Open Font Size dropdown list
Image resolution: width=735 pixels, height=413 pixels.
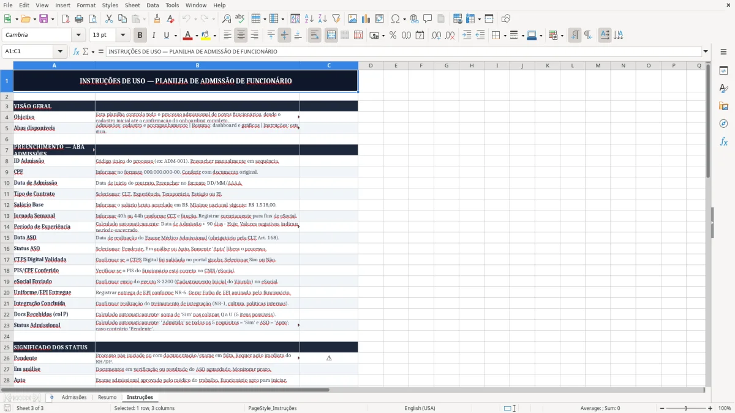pos(123,35)
